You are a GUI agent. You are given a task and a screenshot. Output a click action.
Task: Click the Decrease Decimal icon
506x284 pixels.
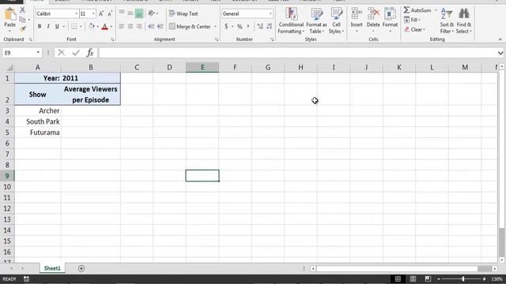pos(269,26)
